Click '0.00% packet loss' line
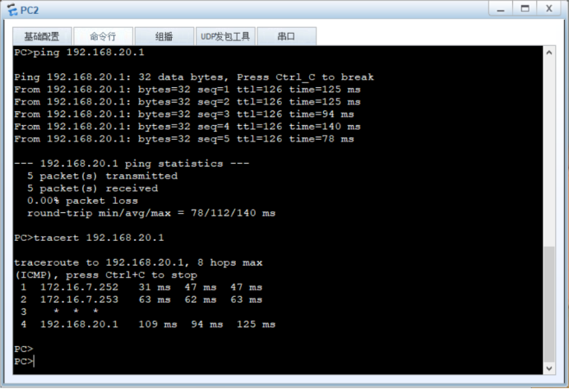 click(x=82, y=201)
